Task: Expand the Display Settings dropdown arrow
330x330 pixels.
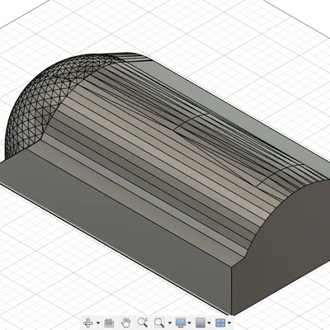Action: click(x=190, y=323)
